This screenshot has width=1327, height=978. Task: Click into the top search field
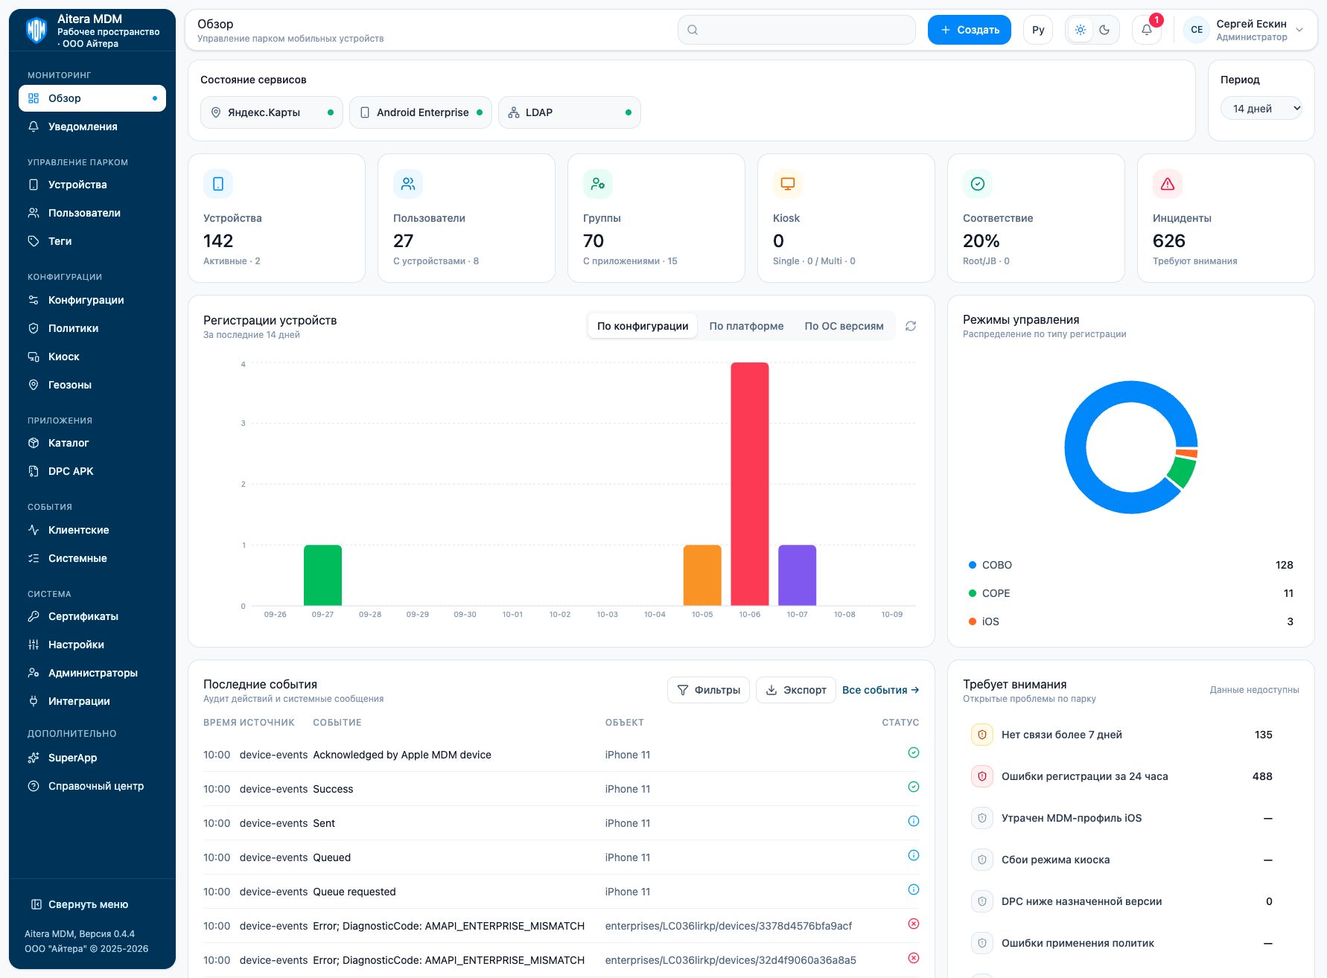pos(796,30)
